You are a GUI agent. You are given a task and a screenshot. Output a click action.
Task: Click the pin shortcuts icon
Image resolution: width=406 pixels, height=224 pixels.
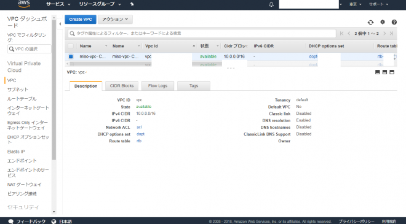point(132,4)
